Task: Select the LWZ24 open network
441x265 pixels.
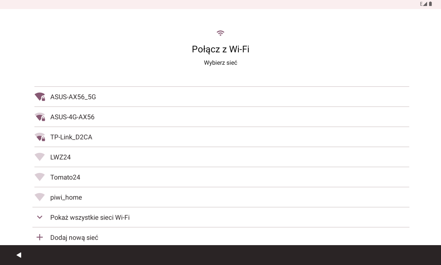Action: [60, 157]
